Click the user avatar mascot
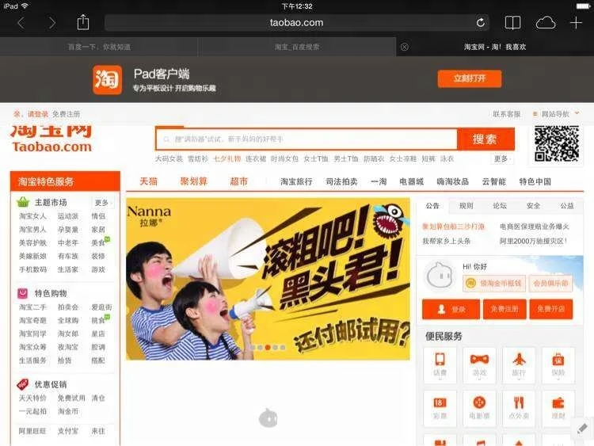This screenshot has height=446, width=594. [440, 276]
